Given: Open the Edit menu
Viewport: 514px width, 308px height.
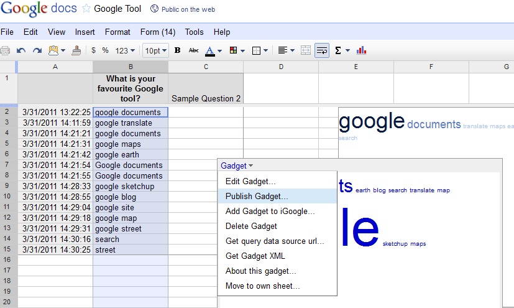Looking at the screenshot, I should pos(30,32).
